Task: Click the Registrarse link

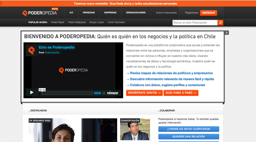Action: [x=191, y=13]
